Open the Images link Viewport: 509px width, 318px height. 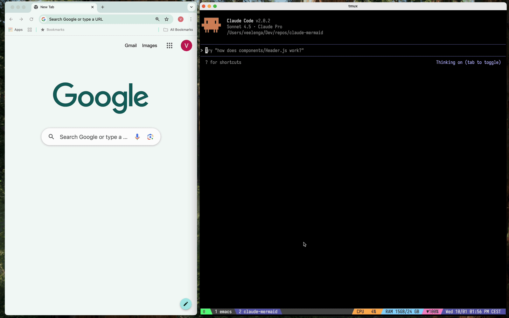150,45
